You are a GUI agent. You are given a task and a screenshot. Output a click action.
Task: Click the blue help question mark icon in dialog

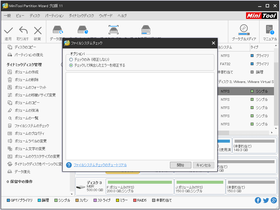(x=69, y=165)
